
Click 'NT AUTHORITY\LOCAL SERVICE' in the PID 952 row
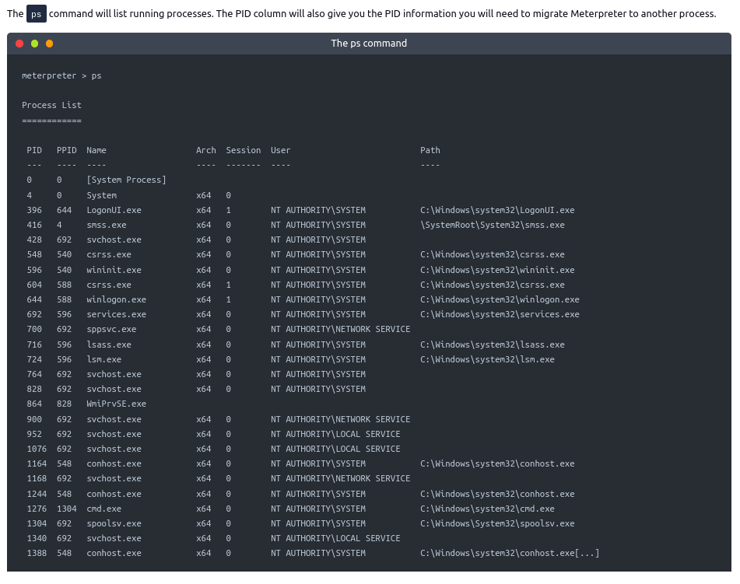tap(335, 434)
